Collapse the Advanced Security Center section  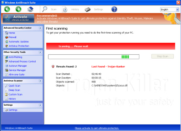click(x=40, y=28)
